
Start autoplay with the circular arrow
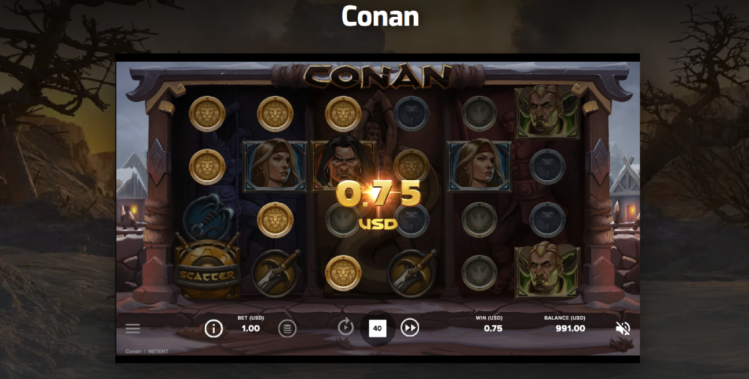point(345,327)
